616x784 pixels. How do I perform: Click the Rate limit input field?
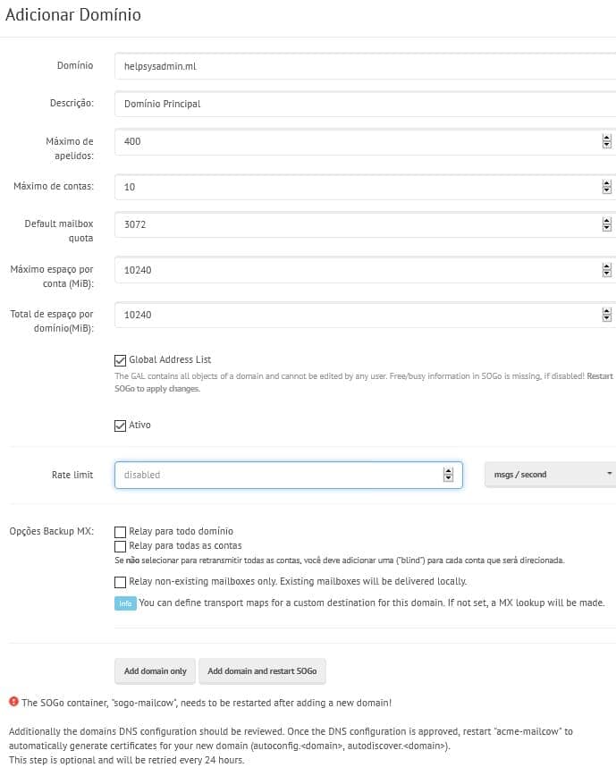tap(277, 475)
